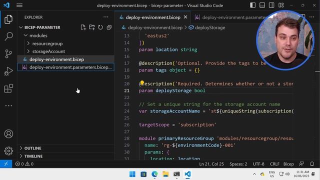Toggle the secondary side bar

271,5
